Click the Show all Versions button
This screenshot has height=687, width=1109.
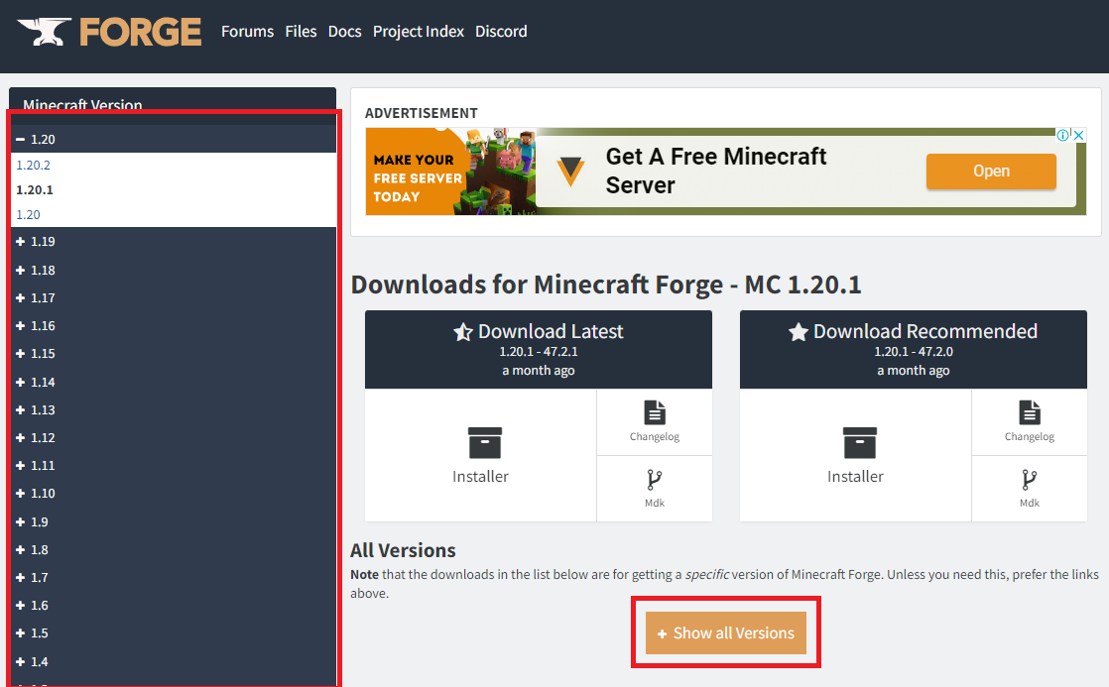pyautogui.click(x=726, y=632)
